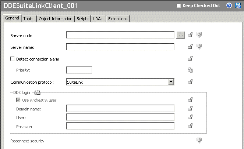
Task: Click into the Server node field
Action: pyautogui.click(x=120, y=35)
